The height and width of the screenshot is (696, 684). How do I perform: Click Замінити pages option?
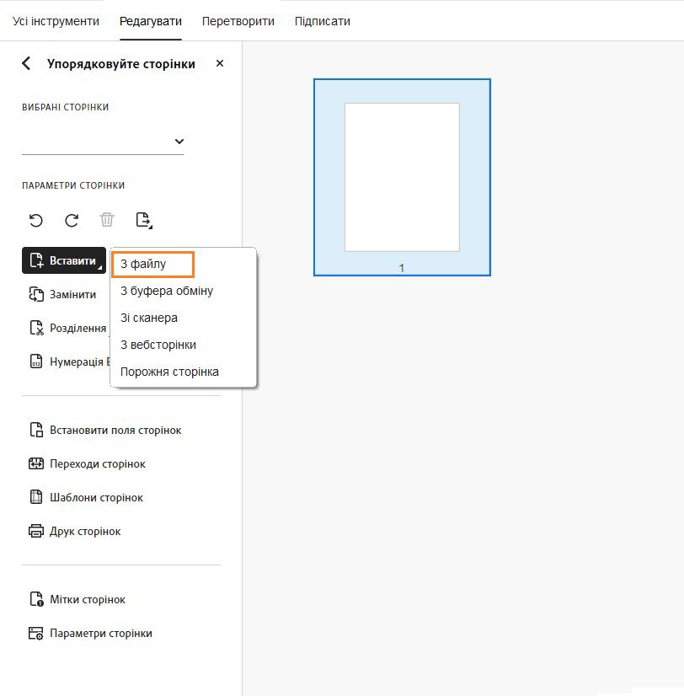point(62,294)
